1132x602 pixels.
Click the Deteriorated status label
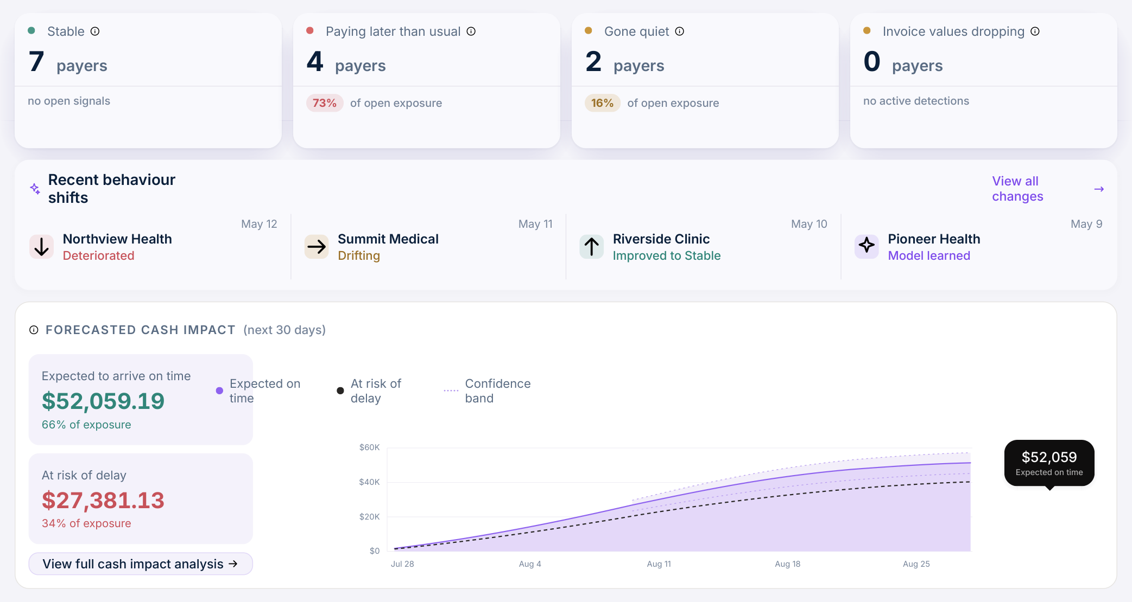[98, 255]
